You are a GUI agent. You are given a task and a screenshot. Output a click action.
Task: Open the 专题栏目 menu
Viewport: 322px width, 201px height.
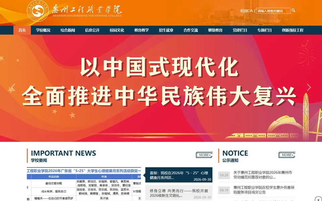click(265, 30)
